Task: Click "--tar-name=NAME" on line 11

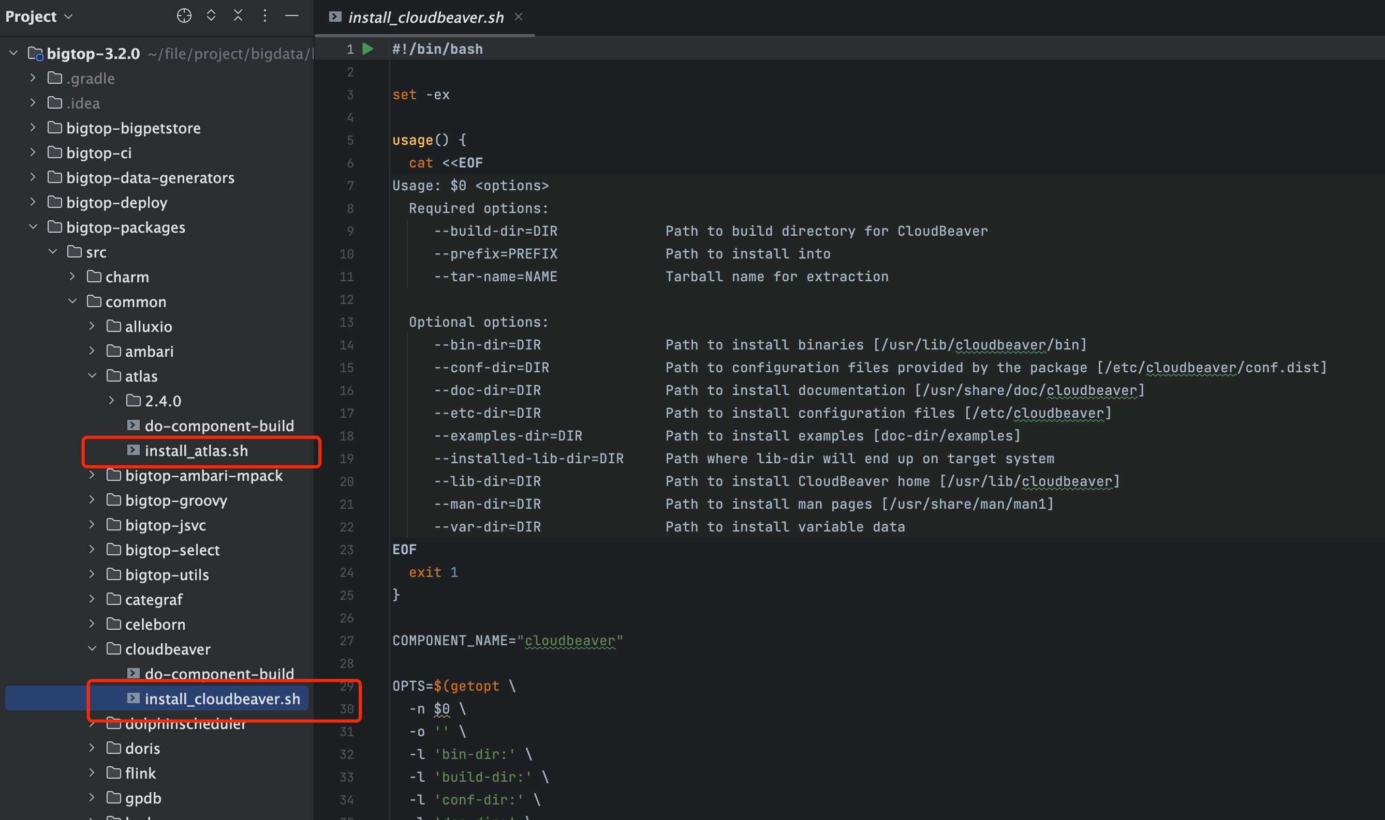Action: [496, 276]
